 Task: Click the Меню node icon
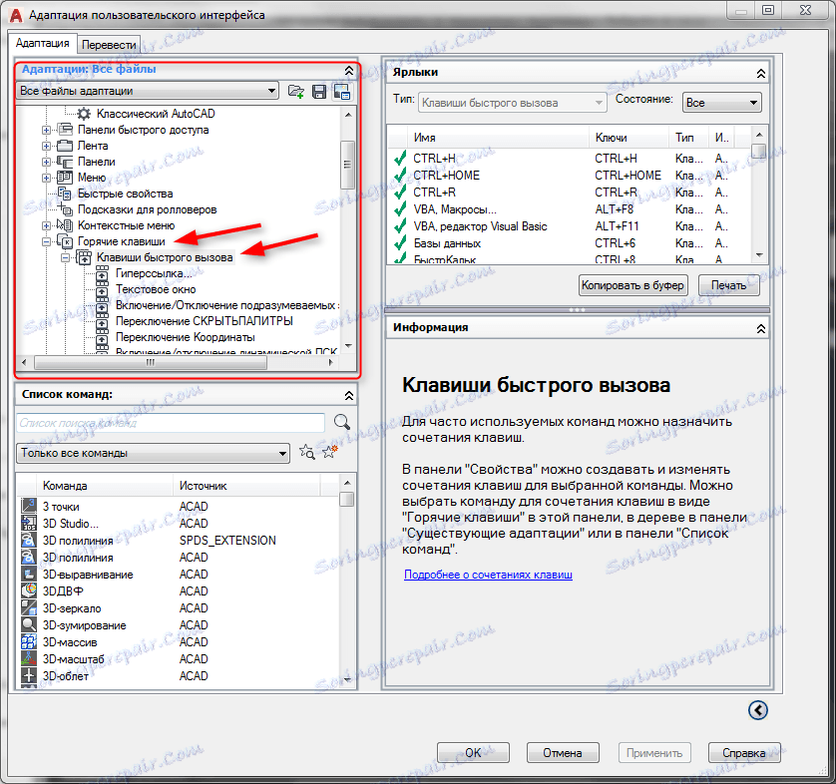(65, 178)
